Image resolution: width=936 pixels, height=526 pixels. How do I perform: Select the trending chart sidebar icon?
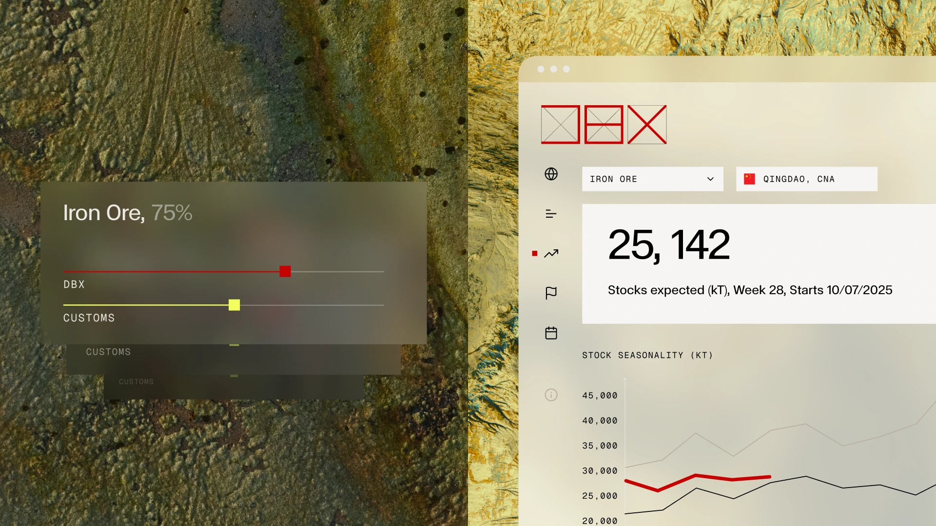(551, 253)
